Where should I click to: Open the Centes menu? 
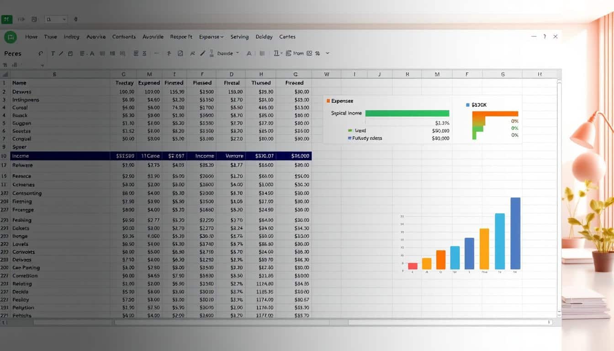coord(287,37)
